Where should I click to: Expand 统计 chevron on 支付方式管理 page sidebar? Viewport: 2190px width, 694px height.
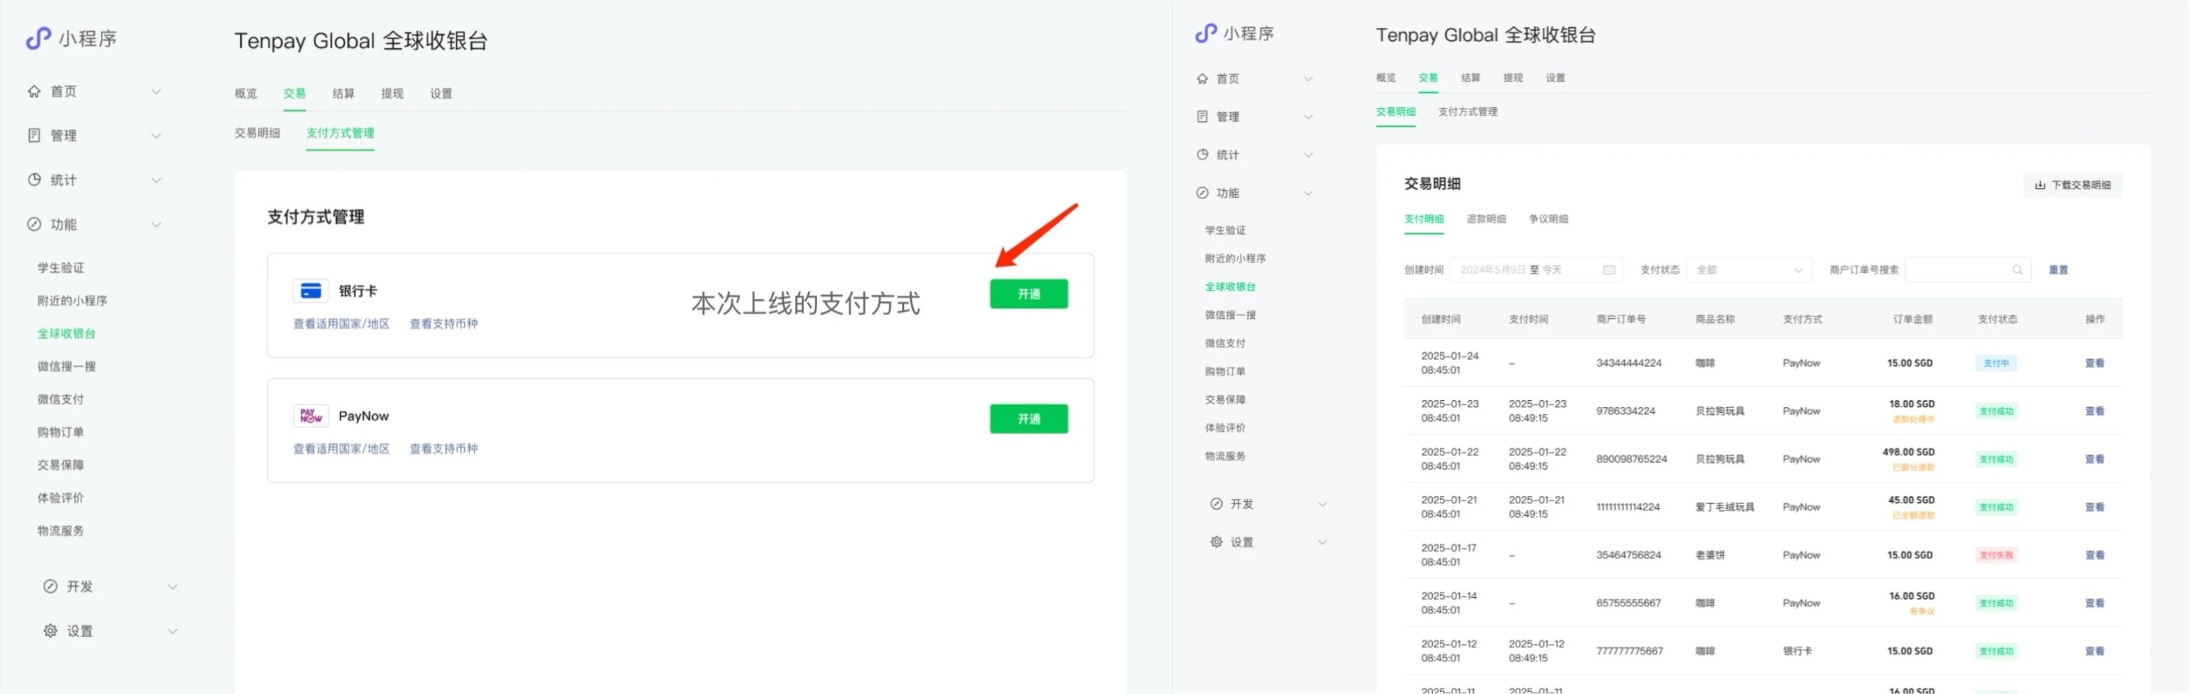pyautogui.click(x=157, y=180)
